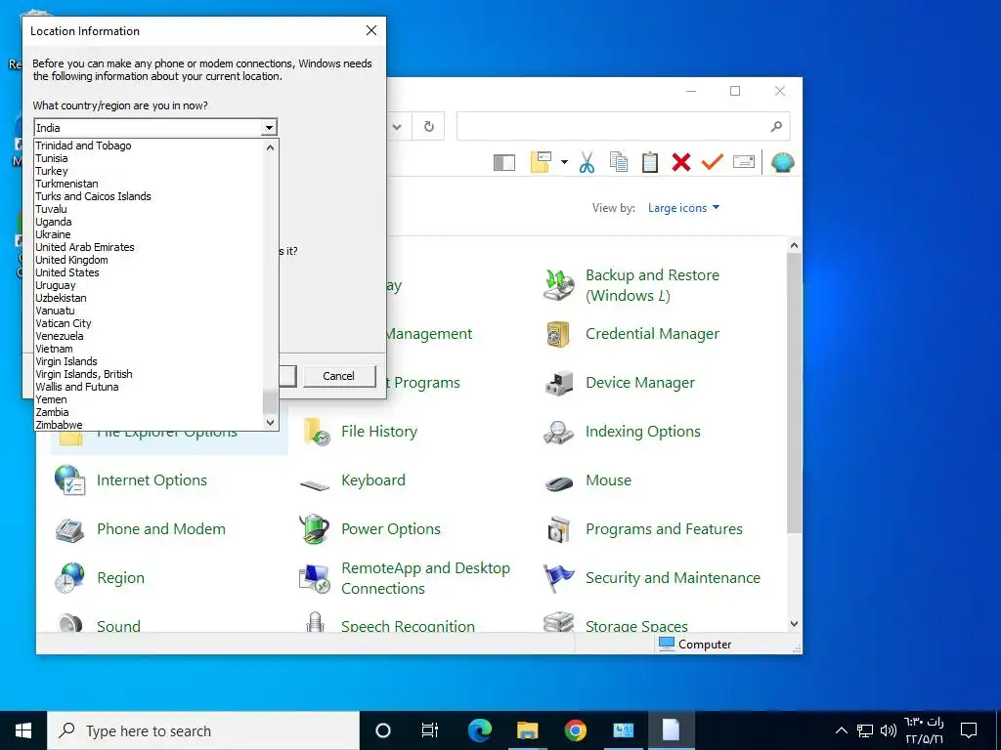Click Control Panel scroll down arrow

click(794, 624)
